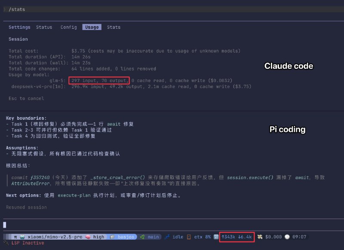Image resolution: width=344 pixels, height=250 pixels.
Task: Click the AttributeError text
Action: click(x=31, y=183)
